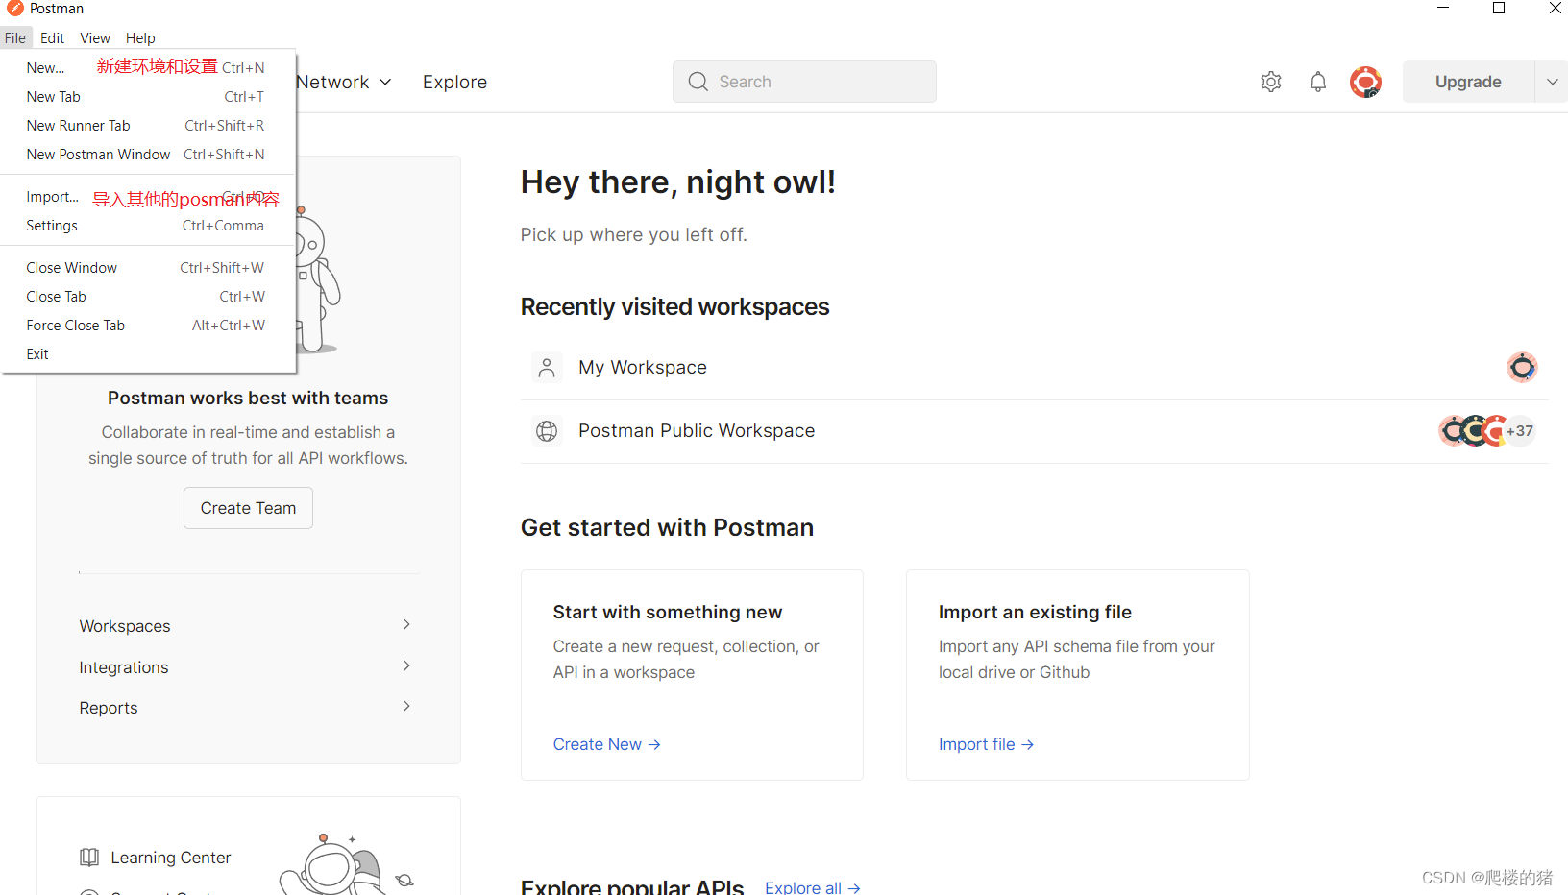This screenshot has height=895, width=1568.
Task: Click the globe icon beside Postman Public Workspace
Action: [x=547, y=431]
